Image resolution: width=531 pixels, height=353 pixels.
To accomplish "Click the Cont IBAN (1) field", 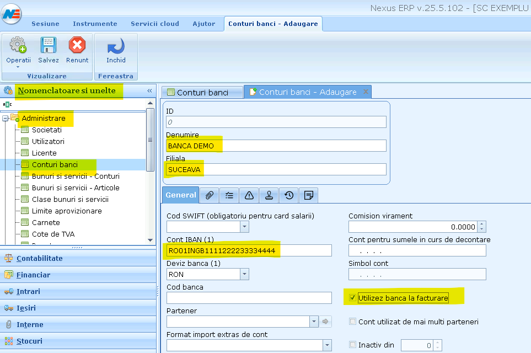I will tap(249, 251).
